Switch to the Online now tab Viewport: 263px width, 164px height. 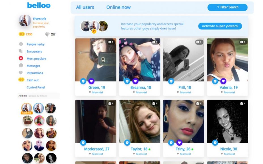click(x=118, y=7)
